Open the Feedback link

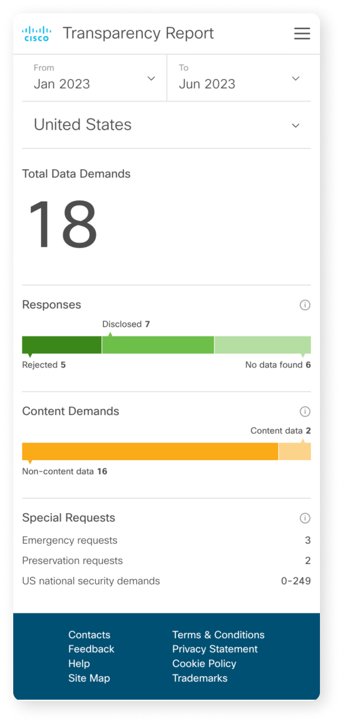tap(92, 649)
